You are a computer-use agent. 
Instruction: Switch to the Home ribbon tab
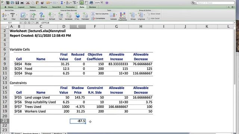(9, 7)
